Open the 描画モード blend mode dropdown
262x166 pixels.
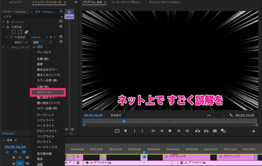coord(42,42)
